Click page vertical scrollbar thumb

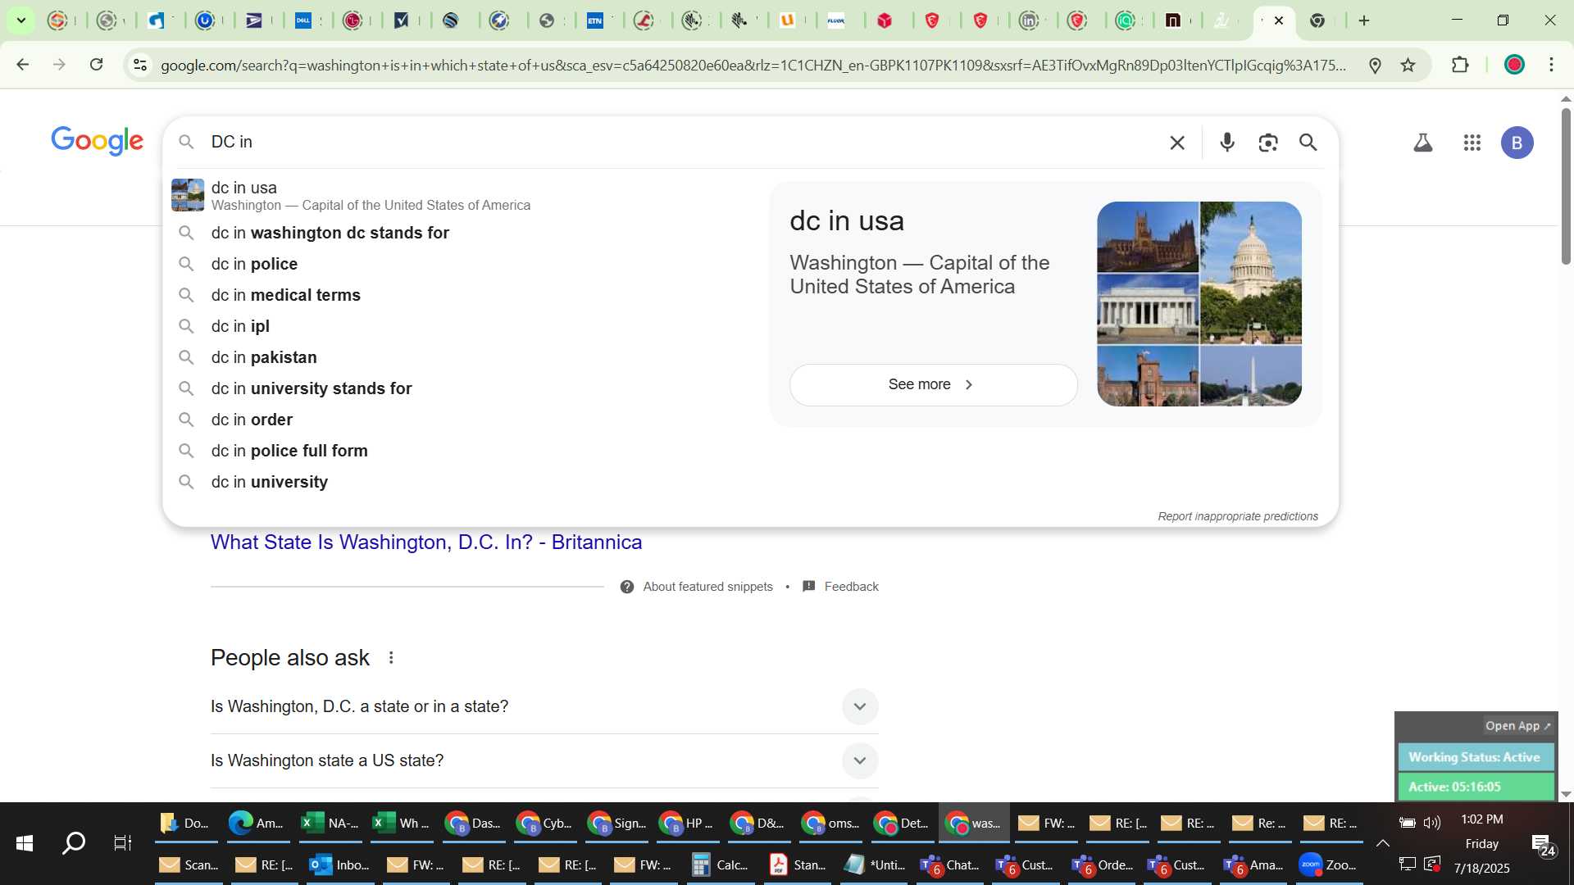tap(1566, 187)
